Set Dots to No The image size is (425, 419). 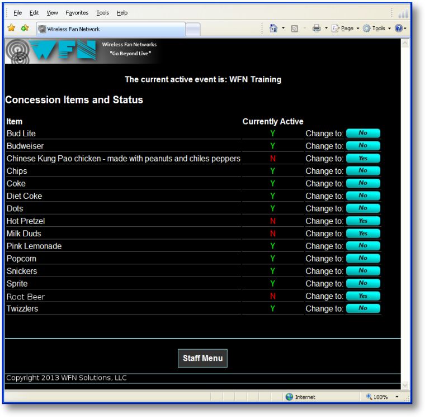363,208
